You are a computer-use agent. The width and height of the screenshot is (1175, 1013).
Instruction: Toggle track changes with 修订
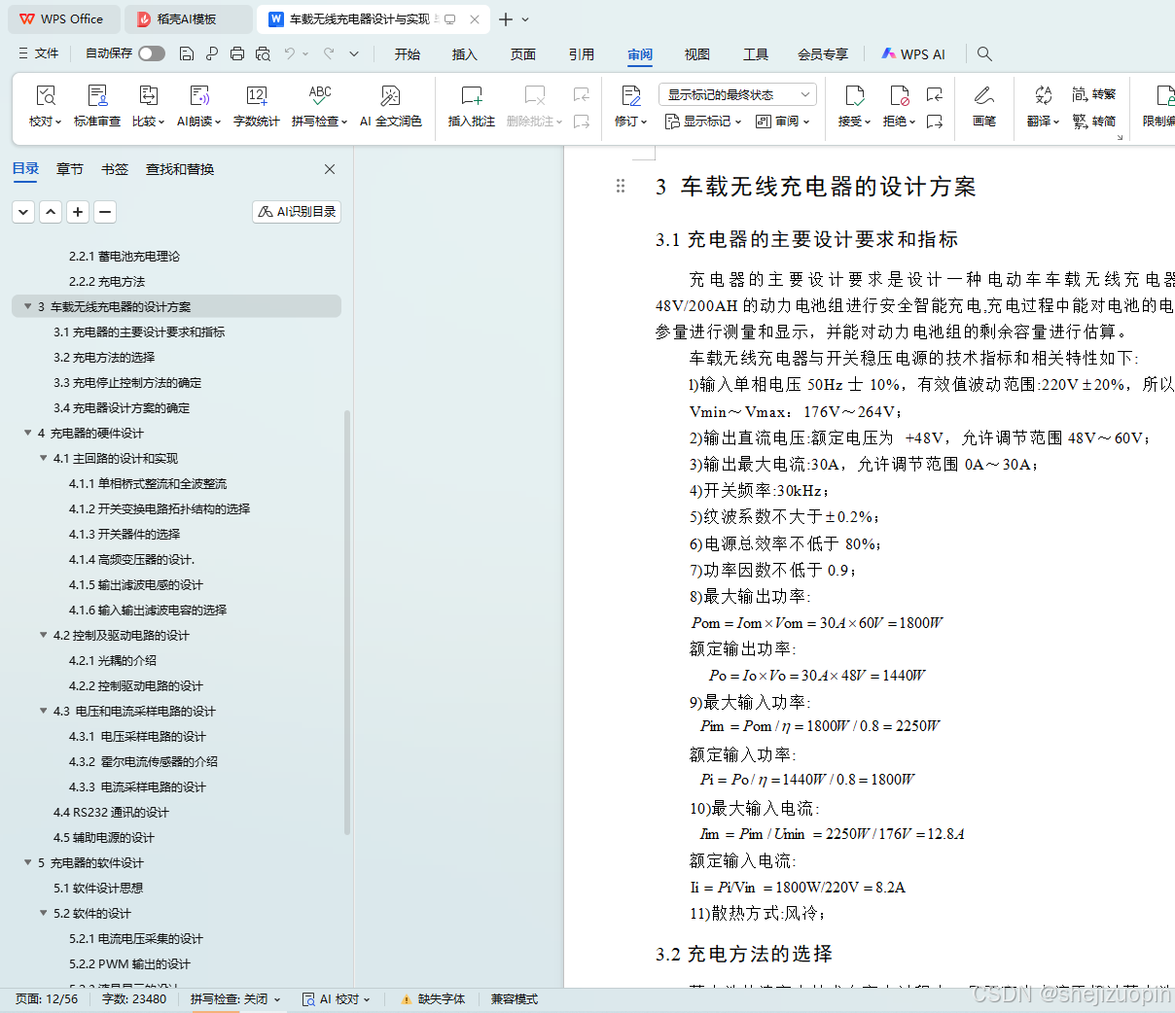pyautogui.click(x=630, y=105)
